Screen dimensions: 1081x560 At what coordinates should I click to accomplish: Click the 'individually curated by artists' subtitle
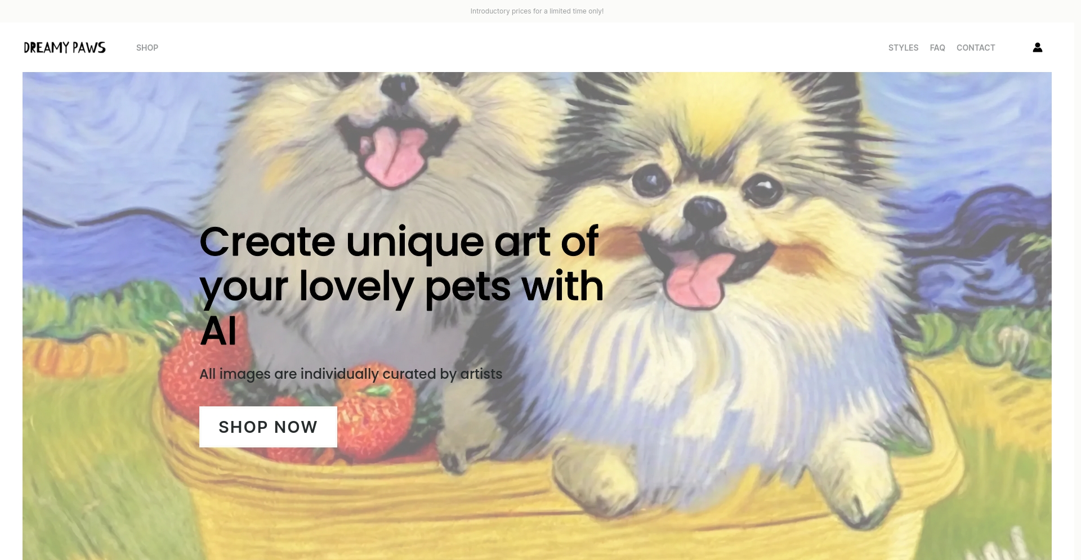click(x=351, y=374)
